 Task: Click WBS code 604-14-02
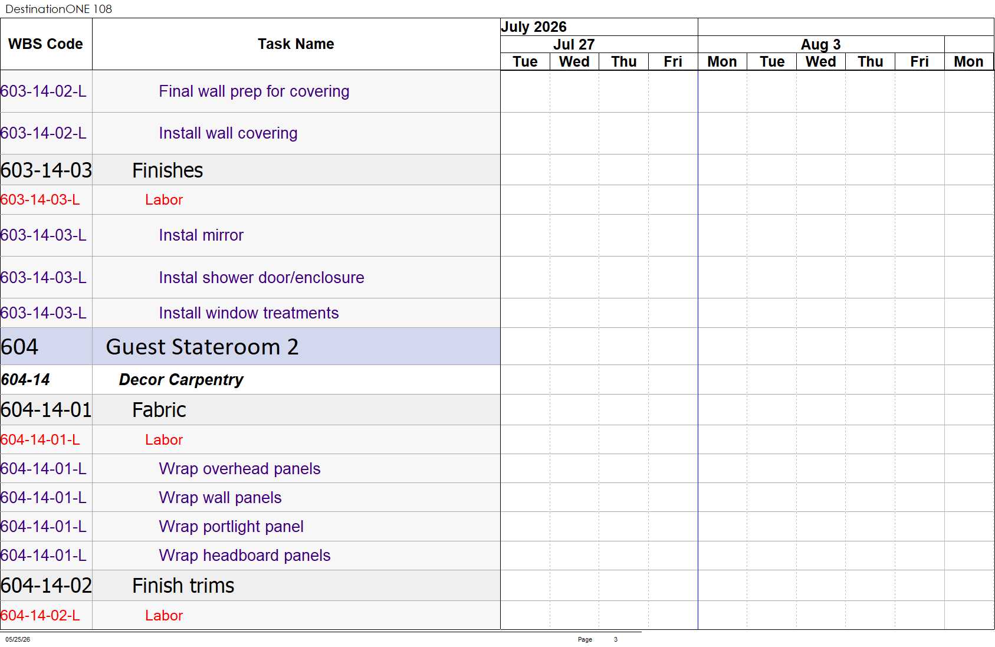(x=46, y=586)
